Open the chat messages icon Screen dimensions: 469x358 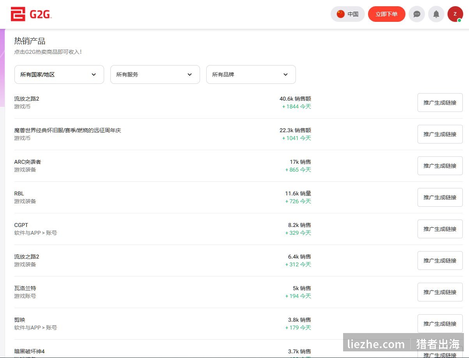[x=417, y=14]
